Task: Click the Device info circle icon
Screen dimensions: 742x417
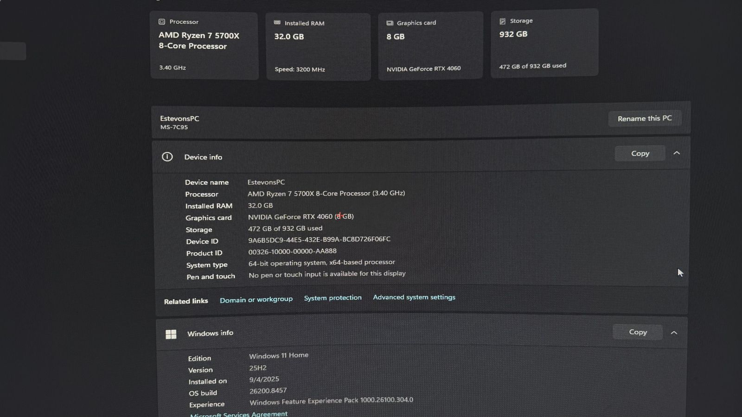Action: tap(167, 157)
